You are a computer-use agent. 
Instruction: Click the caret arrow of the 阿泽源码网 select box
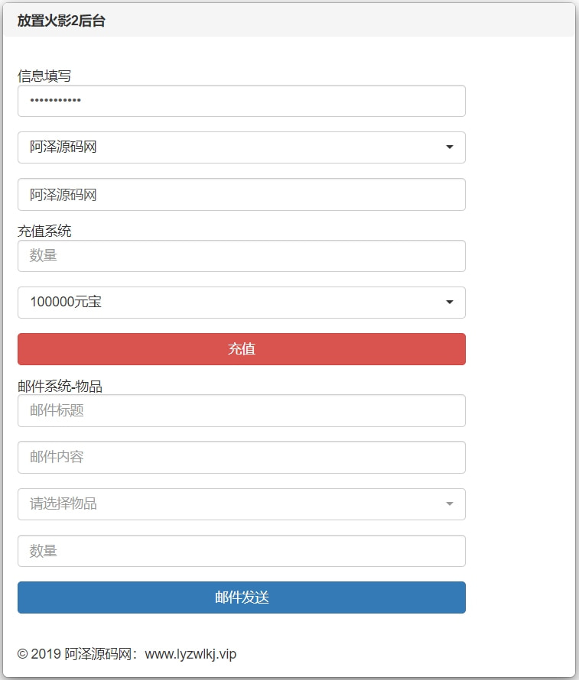click(450, 147)
